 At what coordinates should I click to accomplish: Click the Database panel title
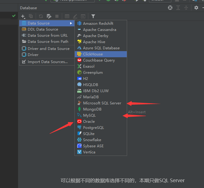[x=29, y=8]
